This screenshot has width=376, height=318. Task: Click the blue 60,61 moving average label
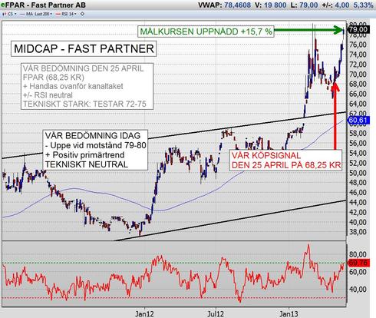tap(358, 120)
